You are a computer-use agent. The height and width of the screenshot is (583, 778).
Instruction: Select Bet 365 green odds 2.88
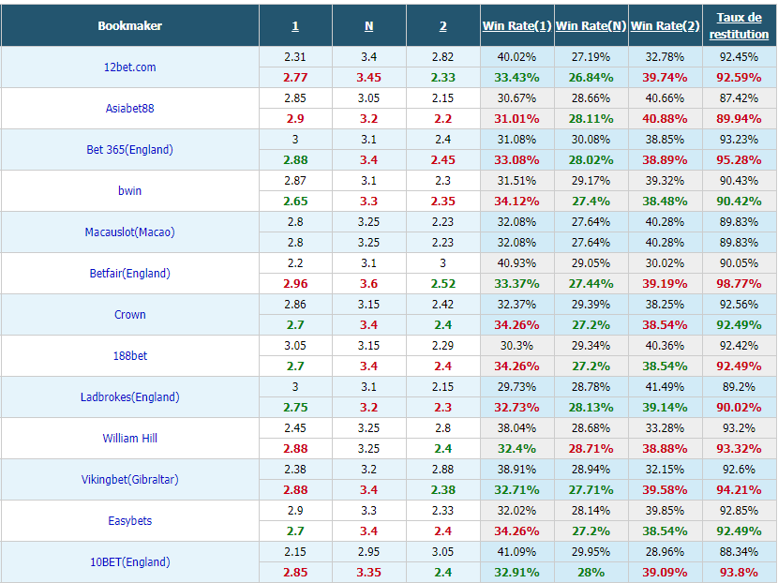point(295,160)
